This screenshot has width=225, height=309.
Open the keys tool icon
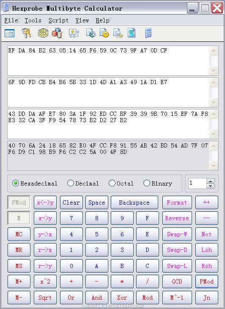26,33
